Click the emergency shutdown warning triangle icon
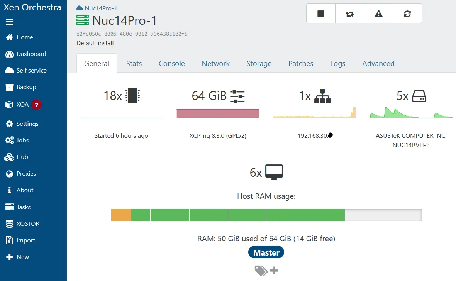 pyautogui.click(x=379, y=14)
